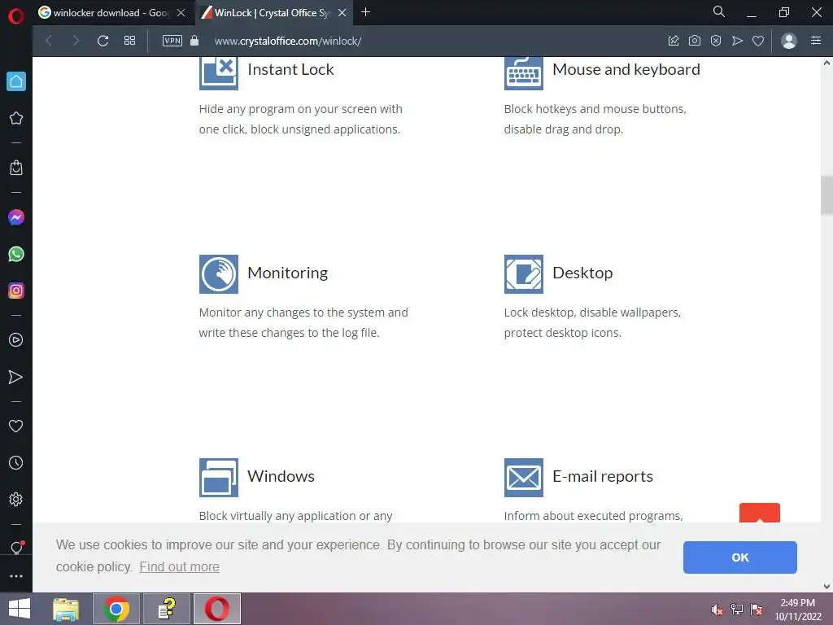This screenshot has width=833, height=625.
Task: Accept cookies with OK button
Action: coord(740,557)
